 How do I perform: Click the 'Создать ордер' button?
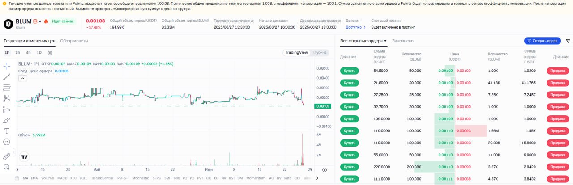tap(543, 41)
